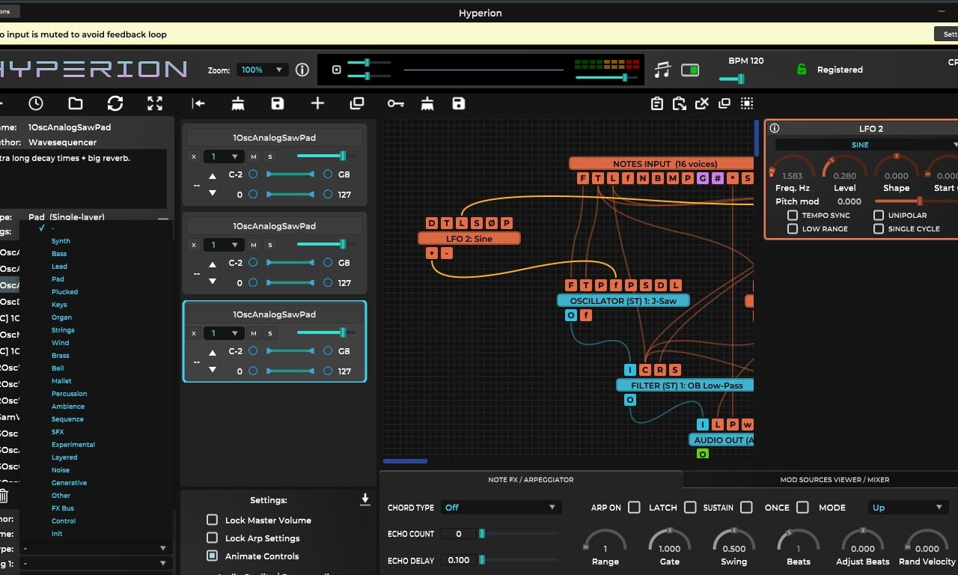The width and height of the screenshot is (958, 575).
Task: Click the clipboard copy icon above patch editor
Action: tap(656, 103)
